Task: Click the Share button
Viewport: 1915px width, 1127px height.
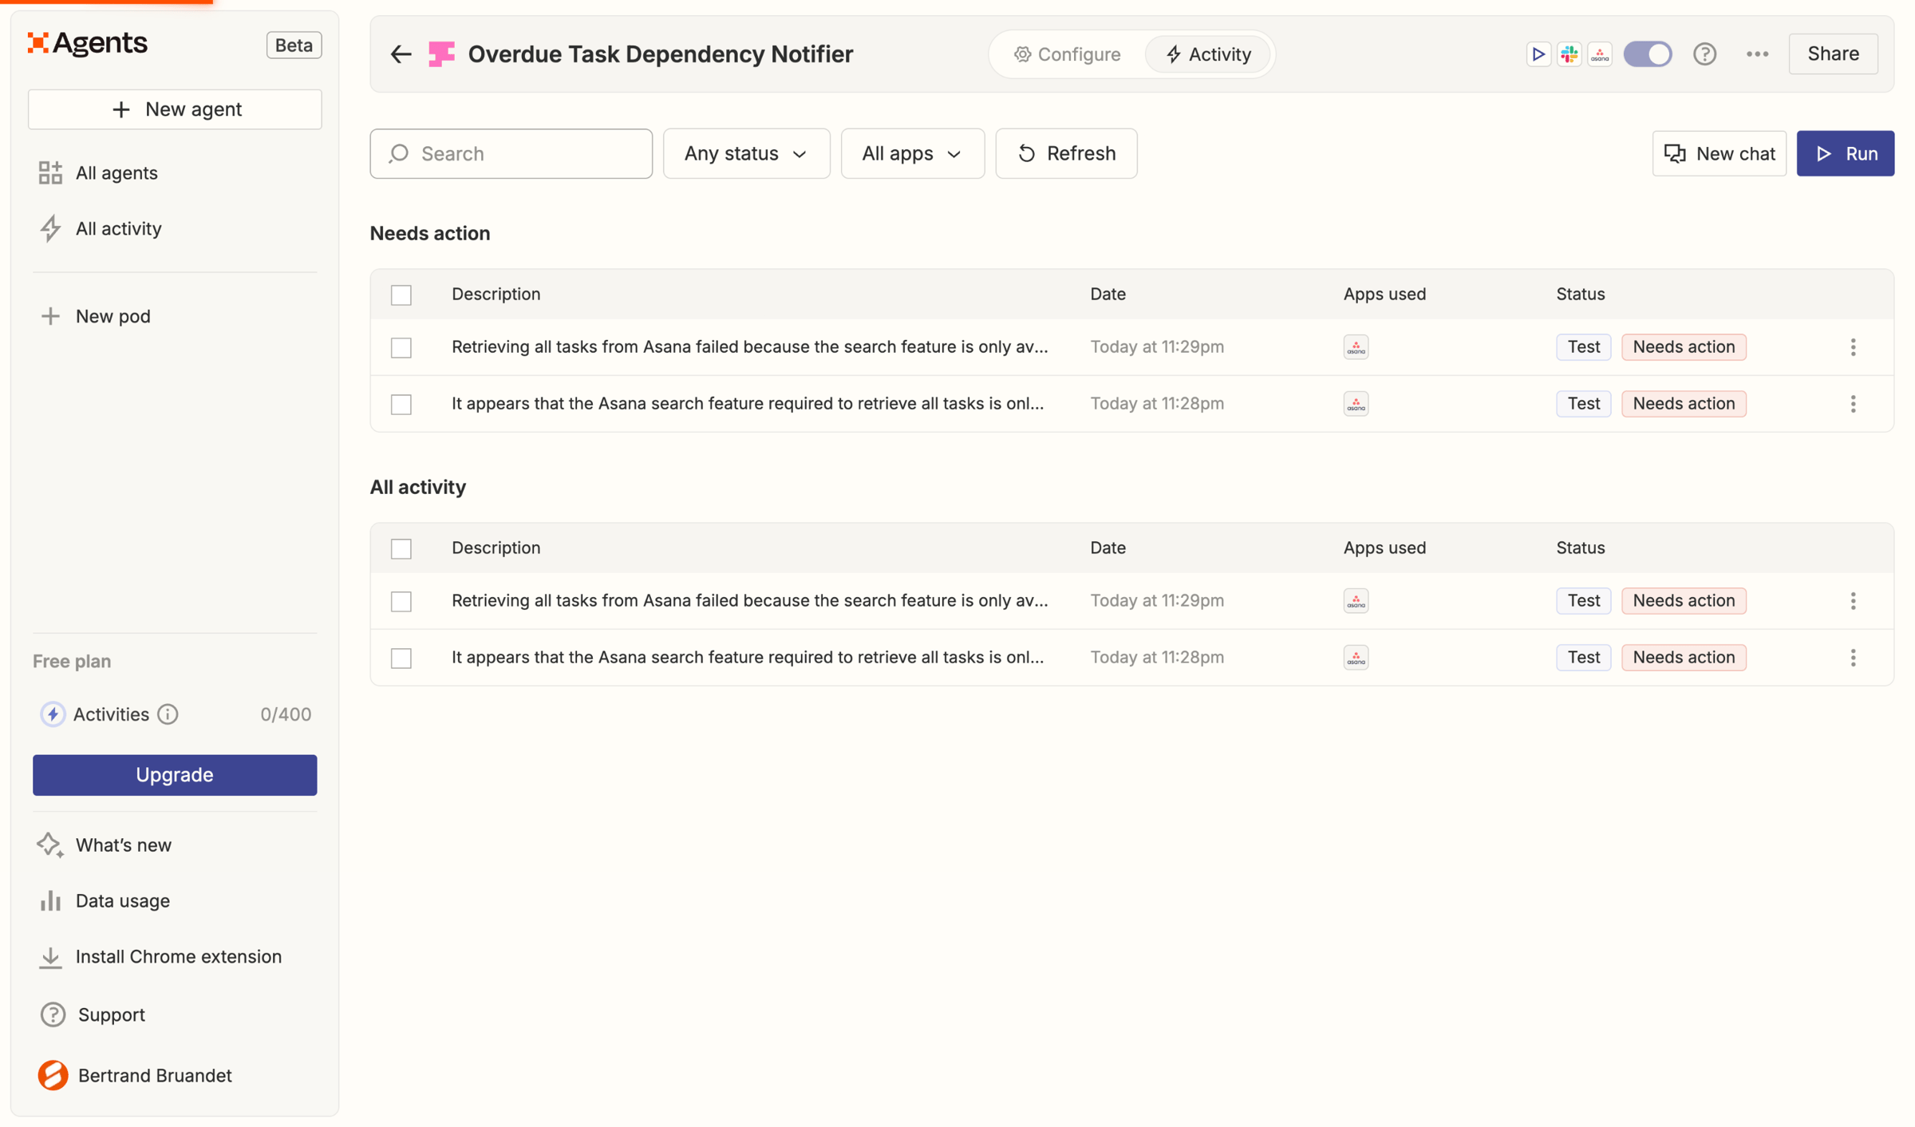Action: [1833, 54]
